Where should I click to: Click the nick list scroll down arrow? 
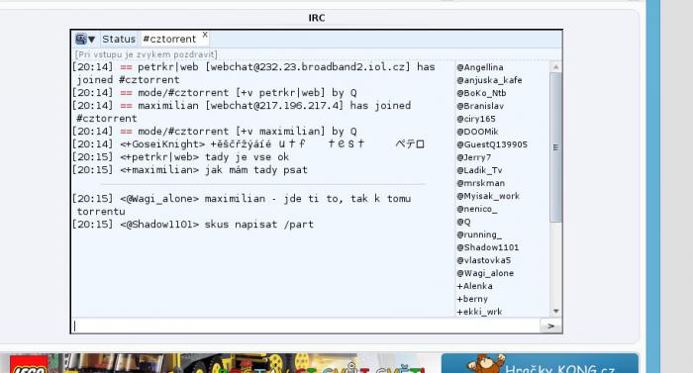pyautogui.click(x=555, y=311)
